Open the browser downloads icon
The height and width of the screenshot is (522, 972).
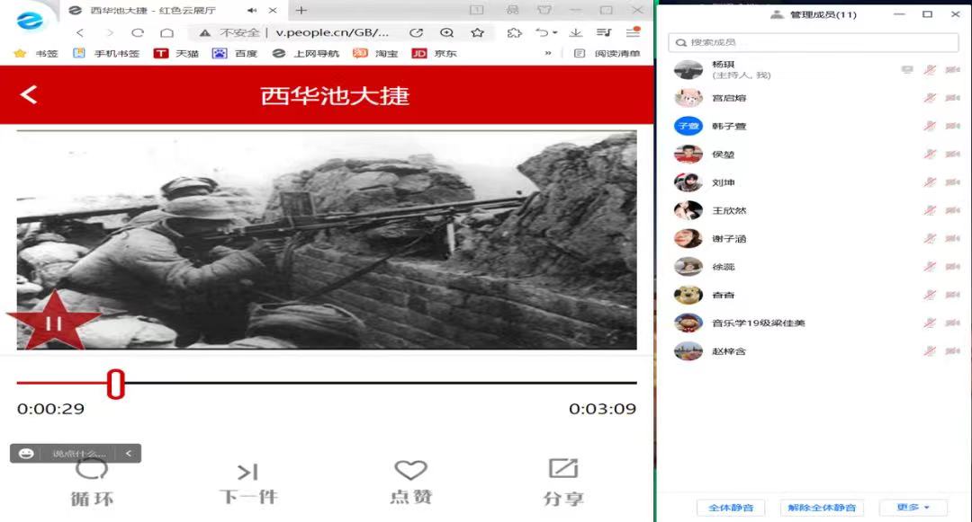(x=576, y=32)
